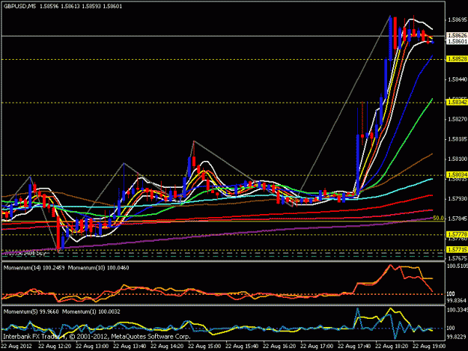Viewport: 468px width, 351px height.
Task: Select the yellow 1.57778 level tag
Action: coord(457,234)
